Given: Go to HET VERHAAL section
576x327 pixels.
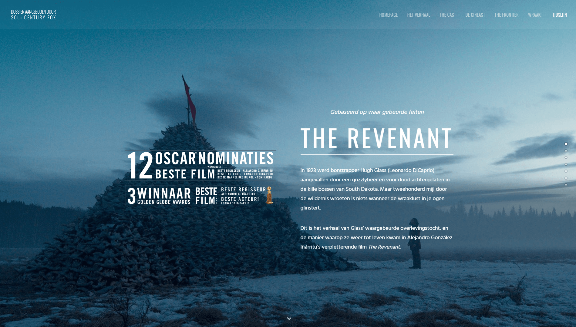Looking at the screenshot, I should pos(419,15).
